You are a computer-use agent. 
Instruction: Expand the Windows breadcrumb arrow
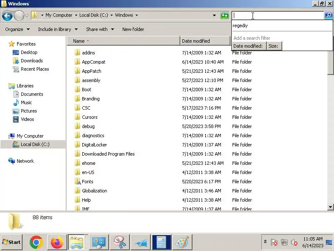[137, 15]
